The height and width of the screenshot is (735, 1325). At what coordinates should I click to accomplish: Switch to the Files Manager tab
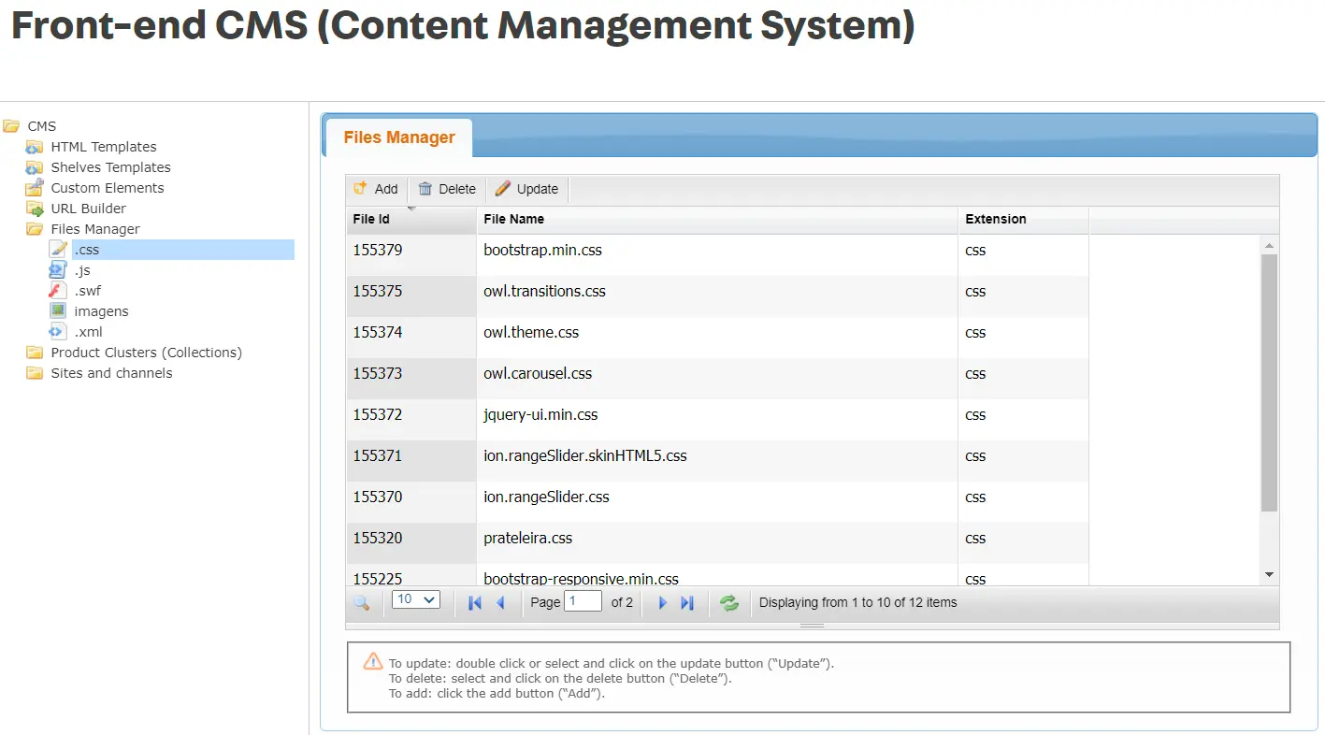(399, 137)
